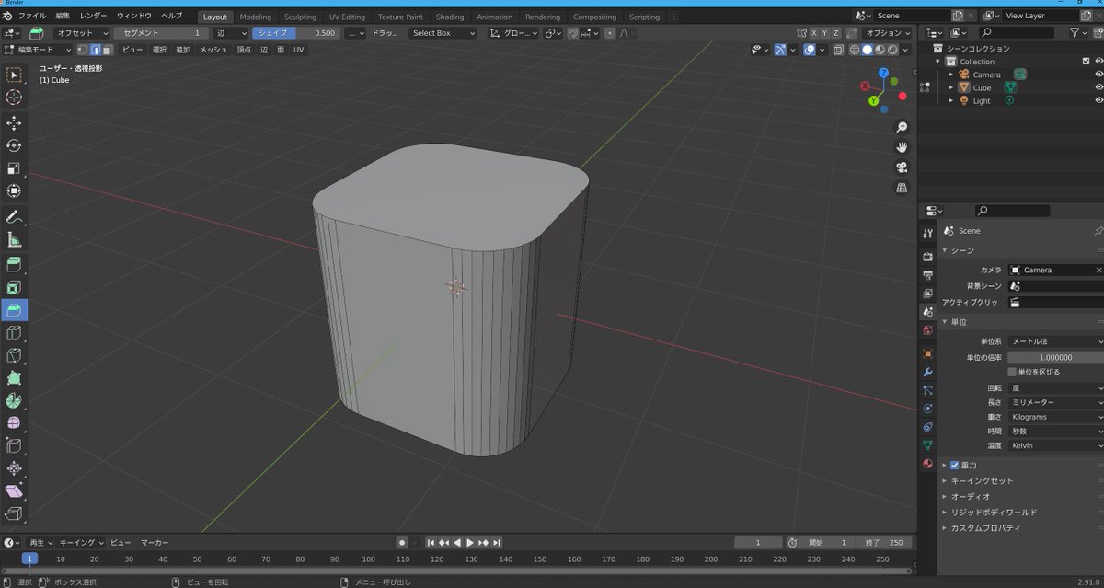1104x588 pixels.
Task: Enable edge select mode
Action: pyautogui.click(x=95, y=50)
